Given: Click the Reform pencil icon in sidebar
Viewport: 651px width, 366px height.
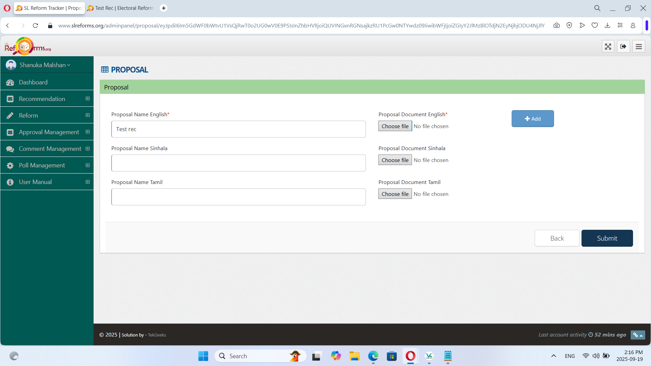Looking at the screenshot, I should (10, 116).
